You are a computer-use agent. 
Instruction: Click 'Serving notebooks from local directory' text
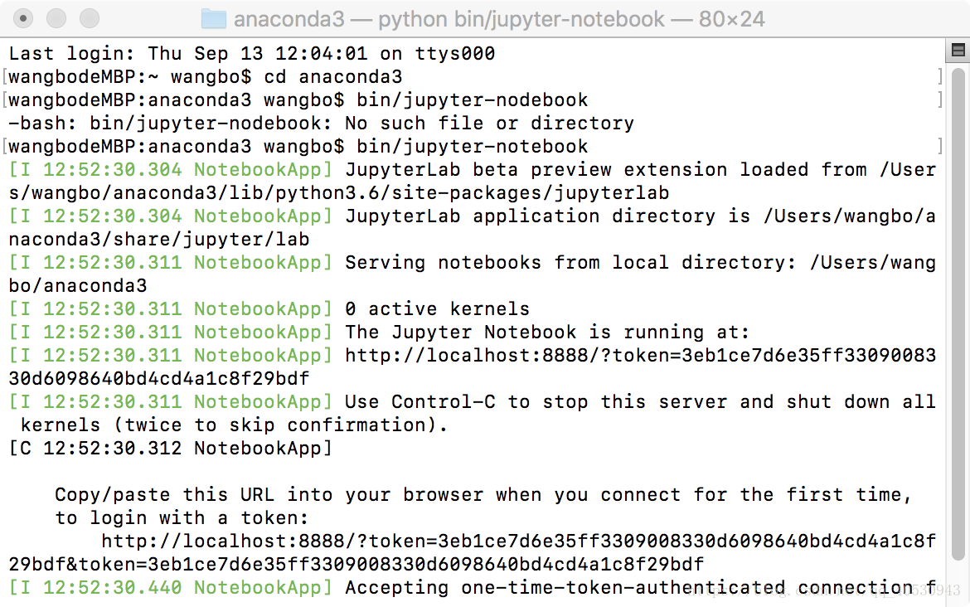tap(570, 263)
